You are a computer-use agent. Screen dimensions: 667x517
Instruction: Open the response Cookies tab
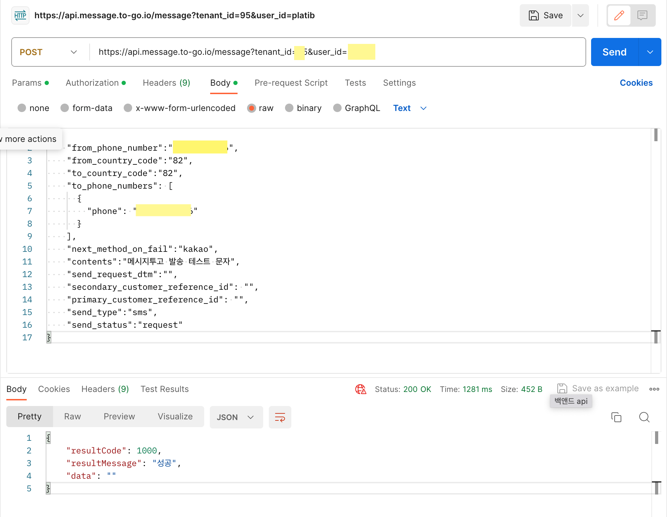click(54, 389)
